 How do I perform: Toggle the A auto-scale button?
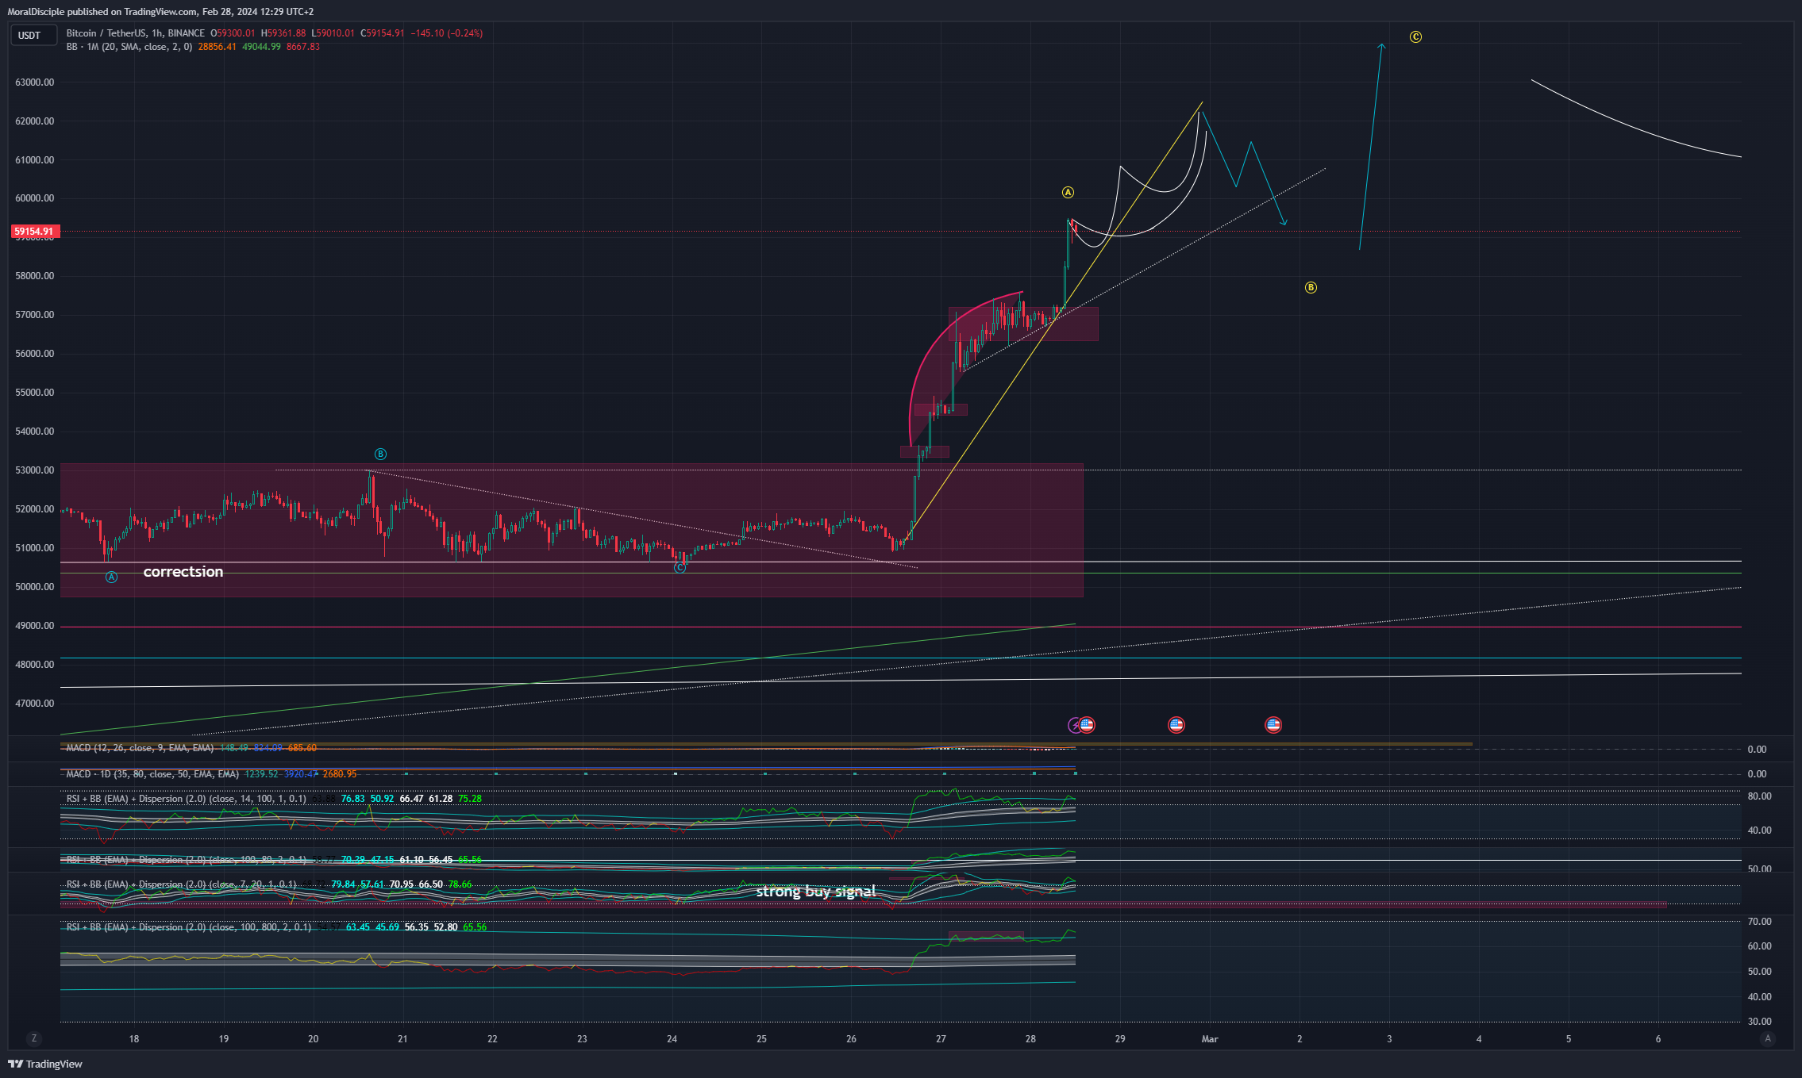click(x=1767, y=1038)
